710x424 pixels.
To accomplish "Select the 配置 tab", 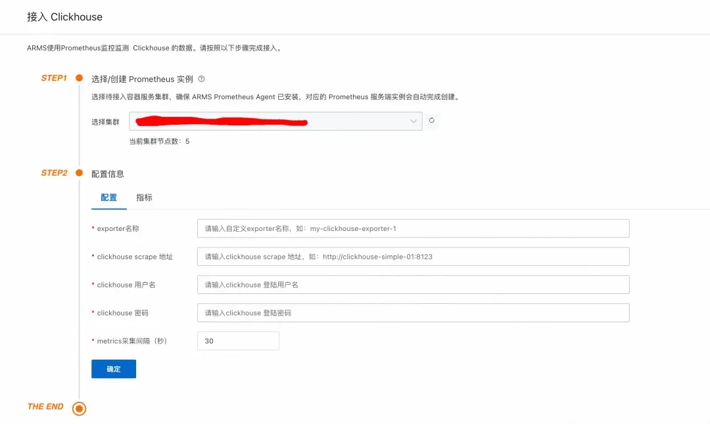I will click(108, 198).
